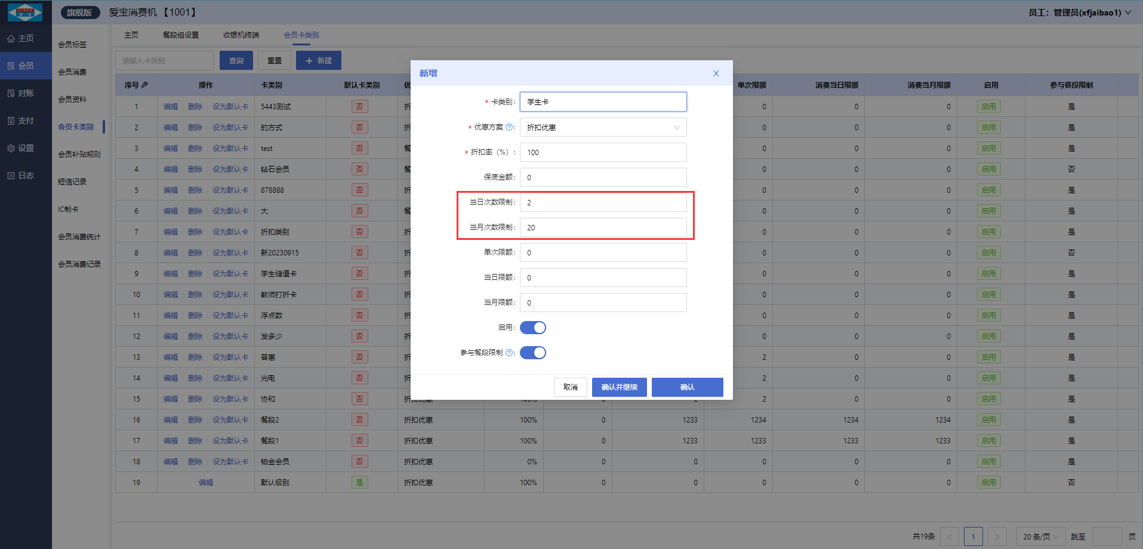Switch to the 收银机终端 tab
Image resolution: width=1143 pixels, height=549 pixels.
pyautogui.click(x=241, y=35)
